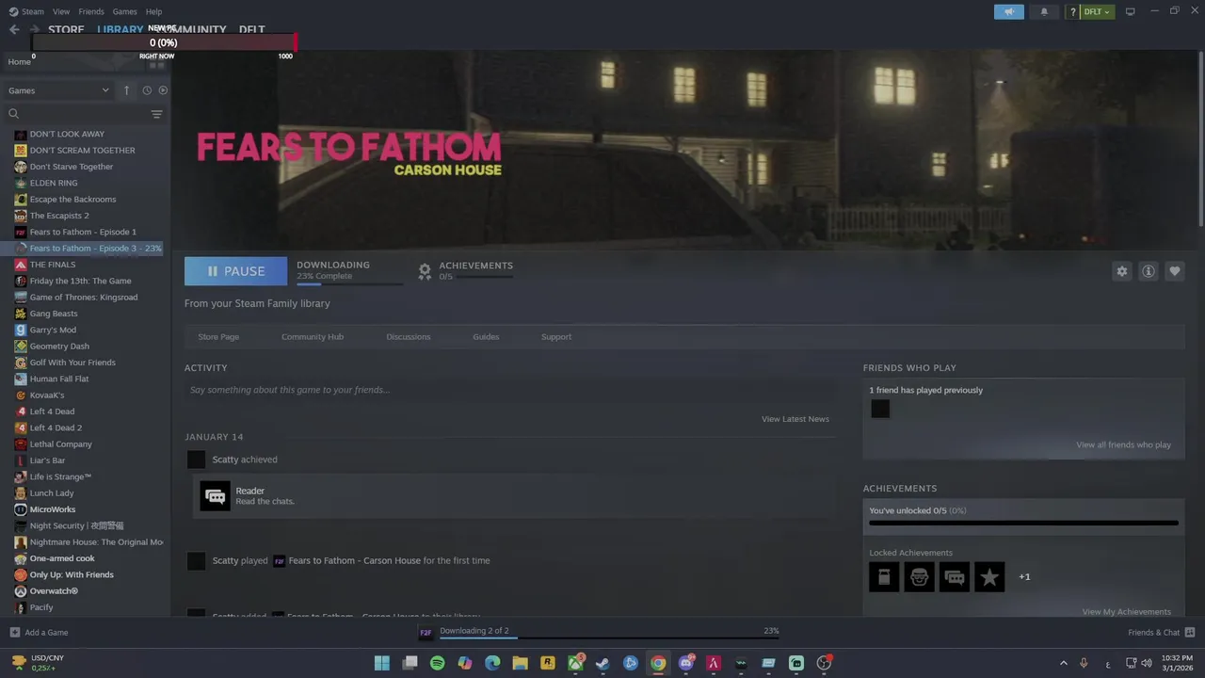Open the Help menu
The height and width of the screenshot is (678, 1205).
[x=153, y=11]
